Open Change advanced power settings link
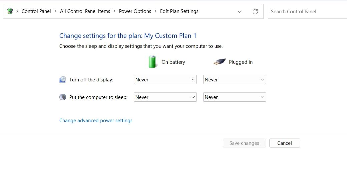Image resolution: width=347 pixels, height=195 pixels. point(96,121)
